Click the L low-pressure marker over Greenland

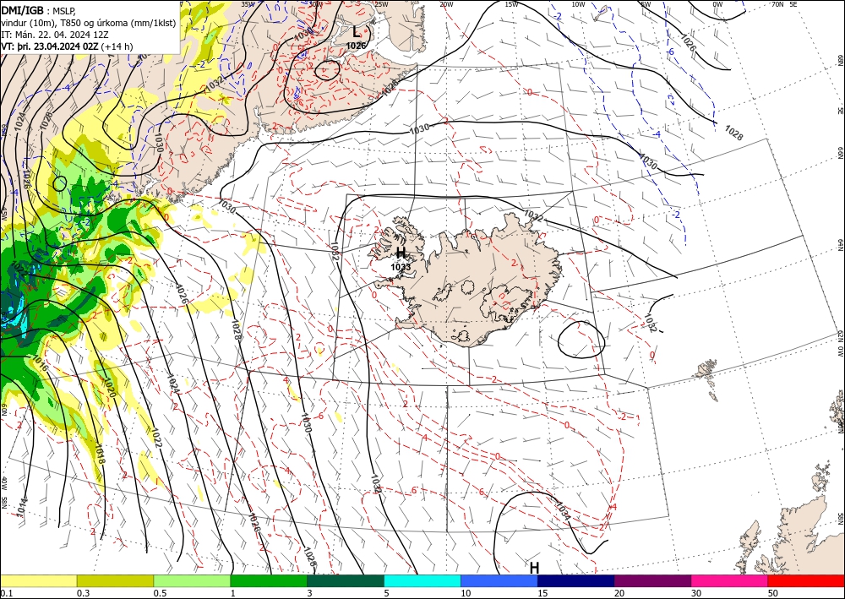point(356,32)
